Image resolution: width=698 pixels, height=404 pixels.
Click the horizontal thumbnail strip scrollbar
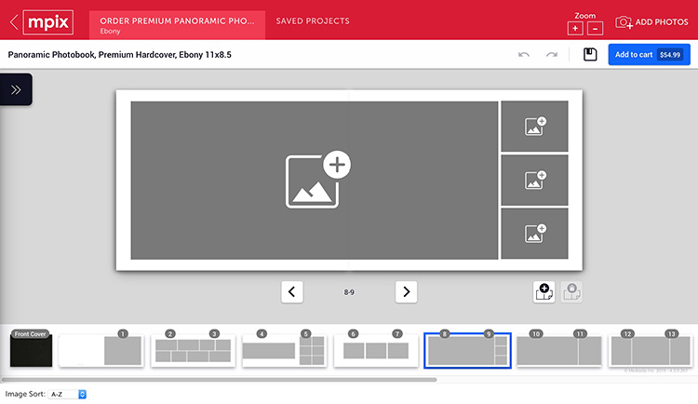click(219, 380)
